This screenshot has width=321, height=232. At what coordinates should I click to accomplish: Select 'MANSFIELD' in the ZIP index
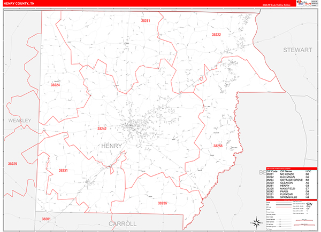tap(288, 189)
